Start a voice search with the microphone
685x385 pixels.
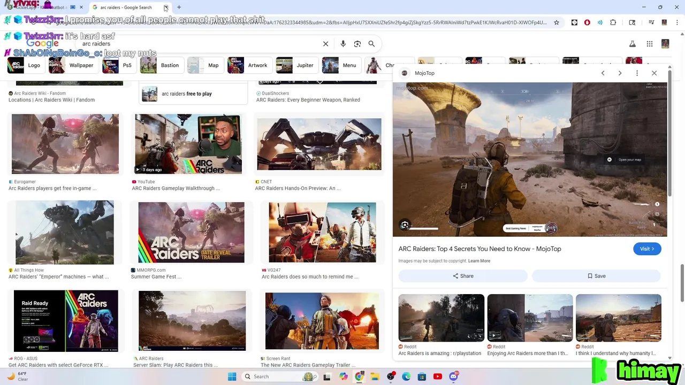(x=343, y=44)
